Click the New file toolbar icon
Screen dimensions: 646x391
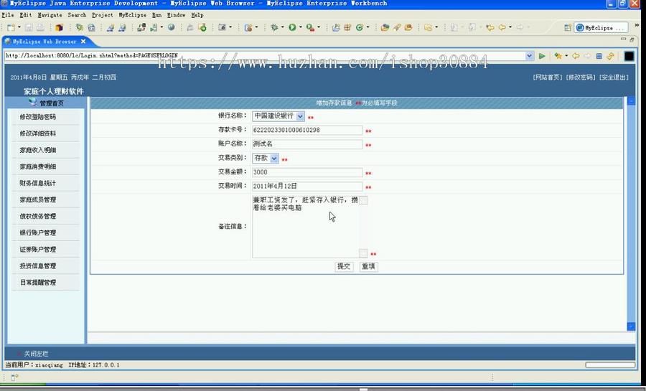(11, 27)
